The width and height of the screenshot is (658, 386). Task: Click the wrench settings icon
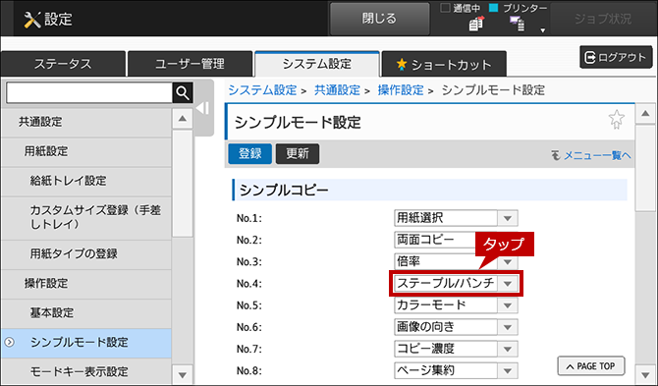coord(31,20)
